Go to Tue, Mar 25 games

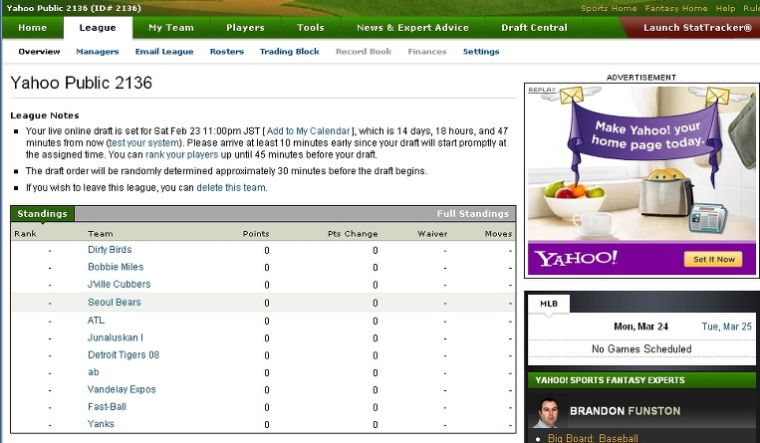(x=726, y=327)
